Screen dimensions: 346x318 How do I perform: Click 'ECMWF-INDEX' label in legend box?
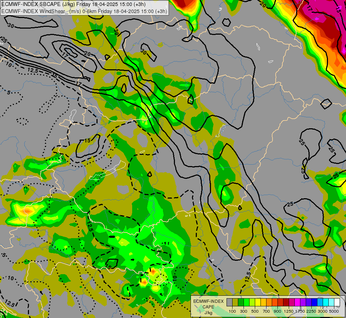coord(209,301)
